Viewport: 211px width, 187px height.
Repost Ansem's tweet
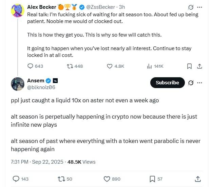tap(61, 179)
